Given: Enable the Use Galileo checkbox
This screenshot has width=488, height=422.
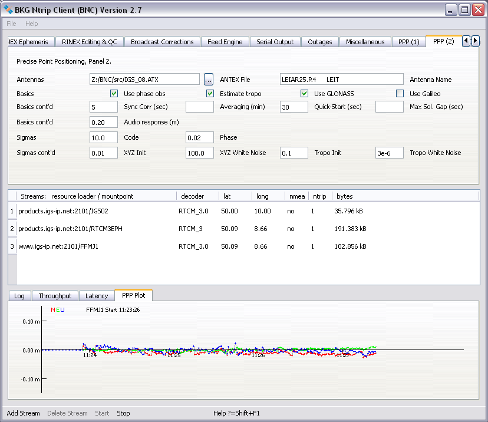Looking at the screenshot, I should [x=400, y=94].
